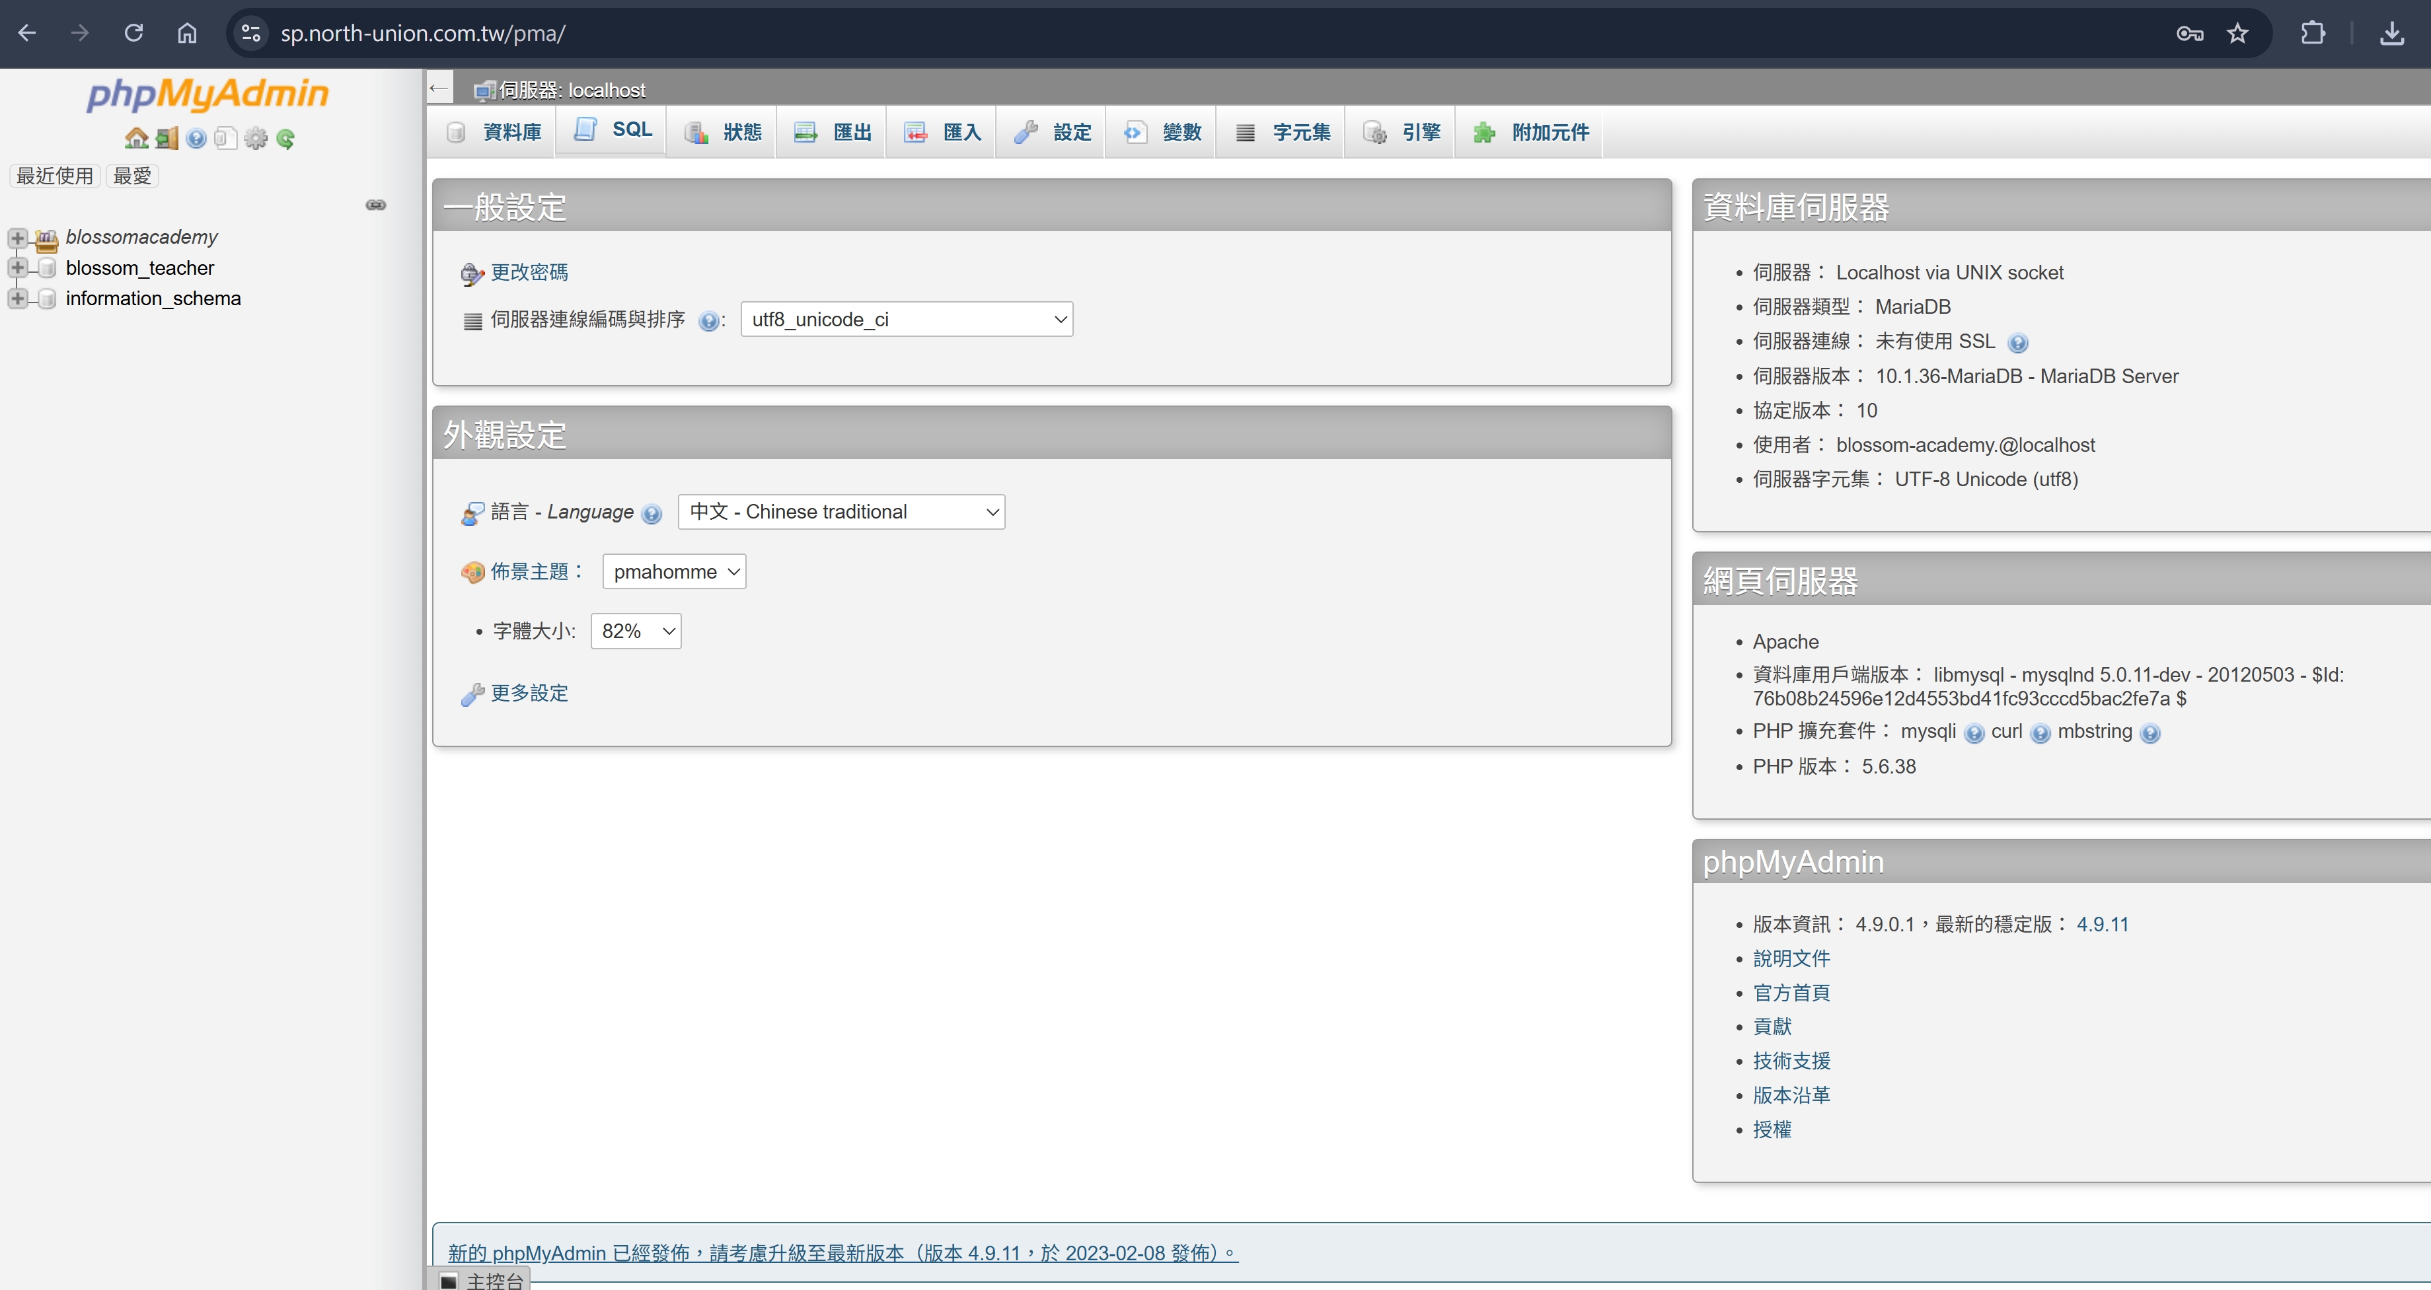The width and height of the screenshot is (2431, 1290).
Task: Open navigation panel settings gear icon
Action: [256, 139]
